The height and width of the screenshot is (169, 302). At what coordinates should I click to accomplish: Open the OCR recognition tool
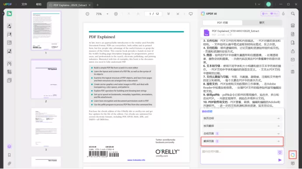(x=292, y=26)
